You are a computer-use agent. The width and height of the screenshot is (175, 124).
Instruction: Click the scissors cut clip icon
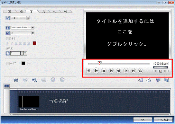click(34, 80)
